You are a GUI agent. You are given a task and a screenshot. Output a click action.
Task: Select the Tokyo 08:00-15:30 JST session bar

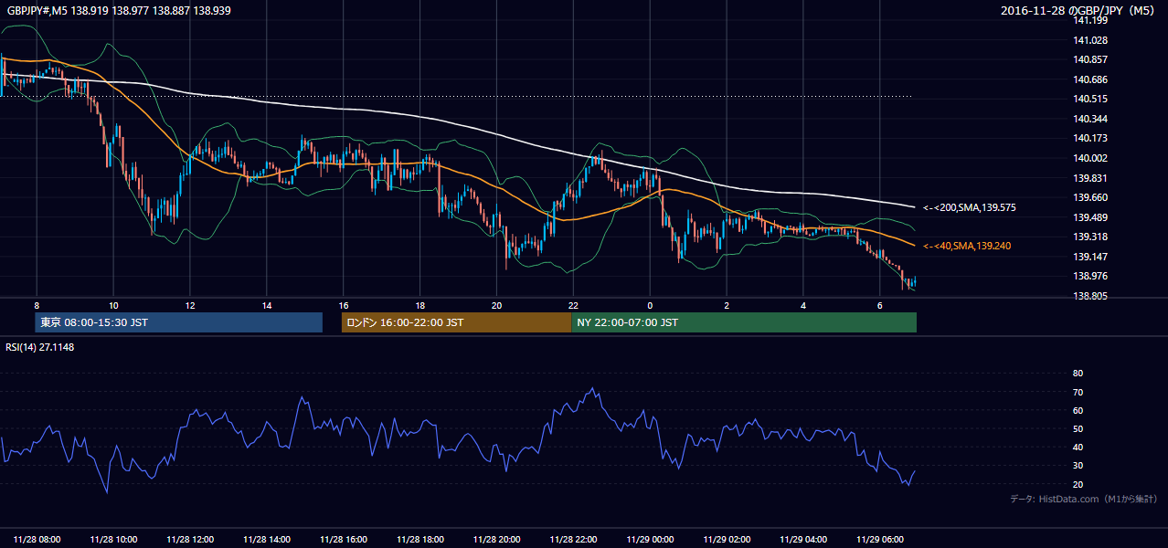(x=178, y=322)
